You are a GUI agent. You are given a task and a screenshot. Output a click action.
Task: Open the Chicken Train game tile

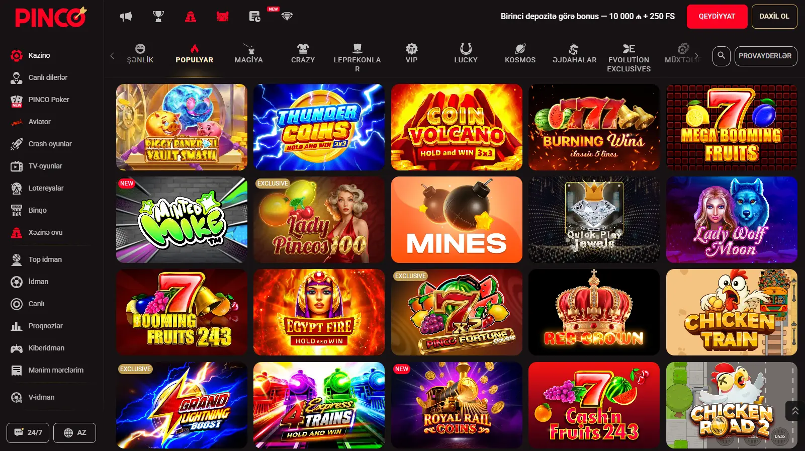click(732, 312)
